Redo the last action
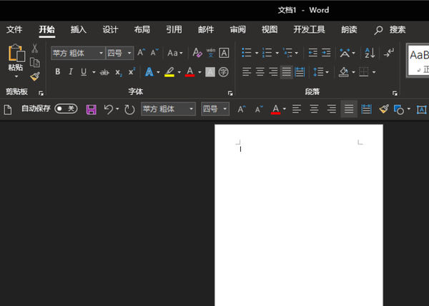 pos(129,109)
